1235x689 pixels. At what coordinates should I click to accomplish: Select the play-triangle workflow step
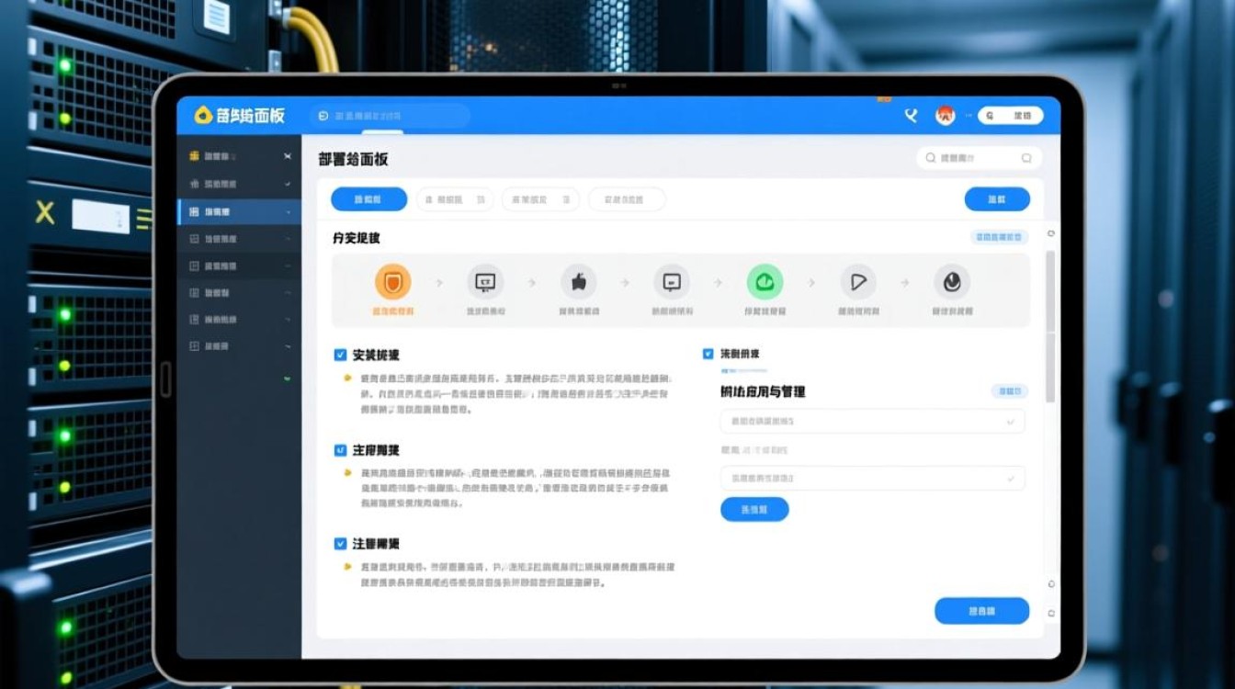tap(855, 282)
